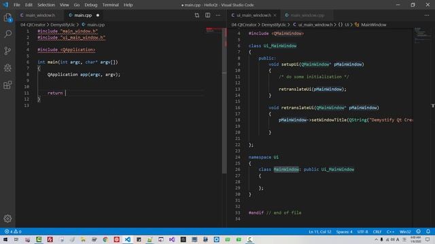Open the Manage gear menu

pyautogui.click(x=7, y=218)
